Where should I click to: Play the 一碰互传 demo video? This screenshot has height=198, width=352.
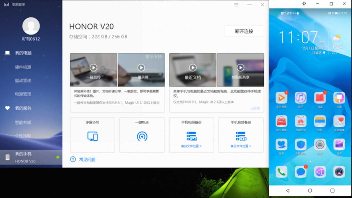[x=93, y=68]
